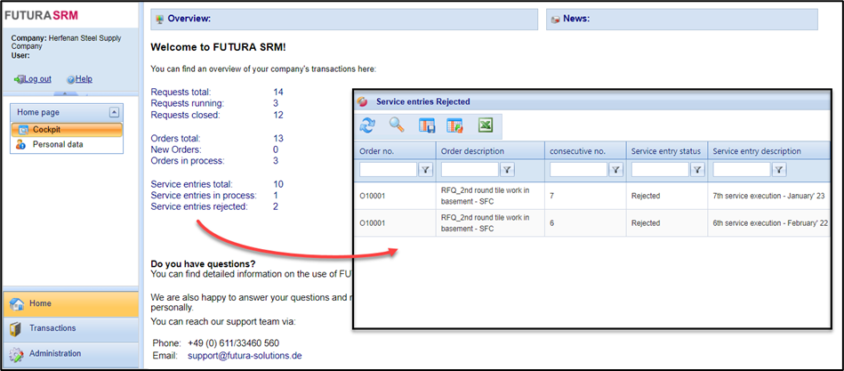The height and width of the screenshot is (371, 844).
Task: Collapse the Home page panel
Action: tap(114, 112)
